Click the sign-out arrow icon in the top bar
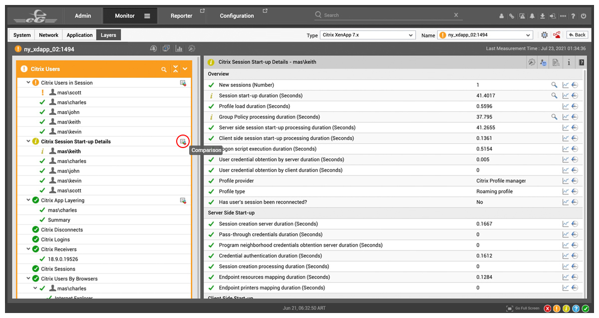This screenshot has height=318, width=599. pyautogui.click(x=553, y=16)
